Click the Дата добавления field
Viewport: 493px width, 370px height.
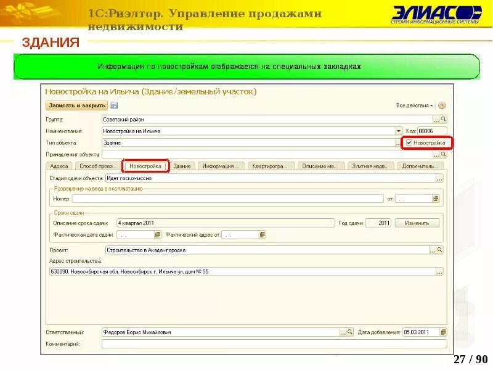(x=422, y=332)
